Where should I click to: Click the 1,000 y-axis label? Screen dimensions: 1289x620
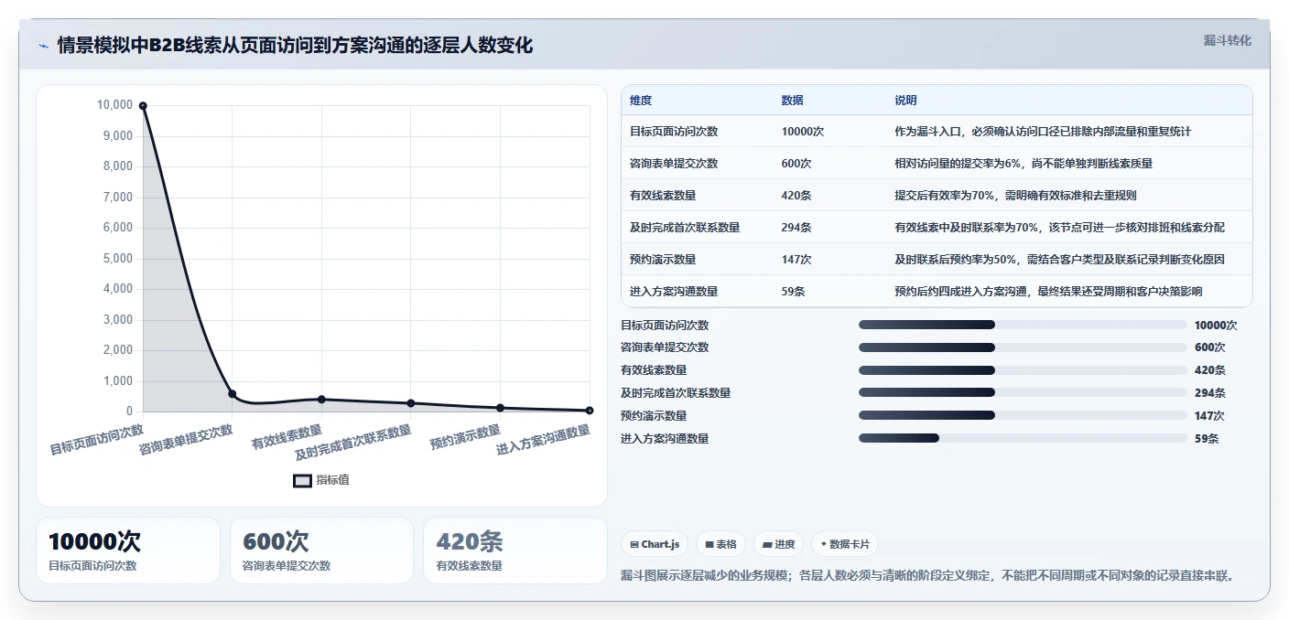(117, 380)
